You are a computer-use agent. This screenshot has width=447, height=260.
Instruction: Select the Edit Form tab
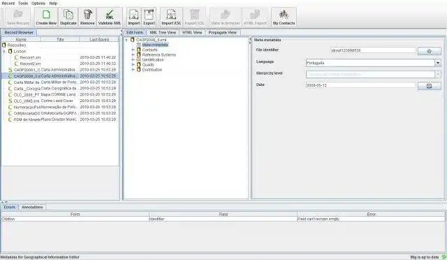click(x=135, y=33)
